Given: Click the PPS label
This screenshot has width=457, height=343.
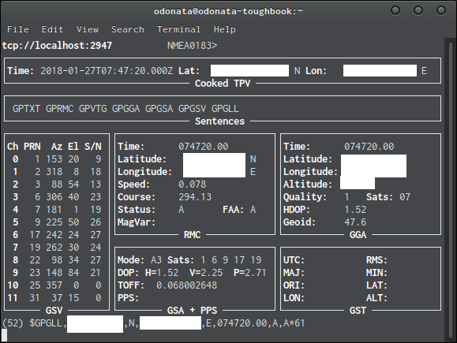Looking at the screenshot, I should click(128, 298).
